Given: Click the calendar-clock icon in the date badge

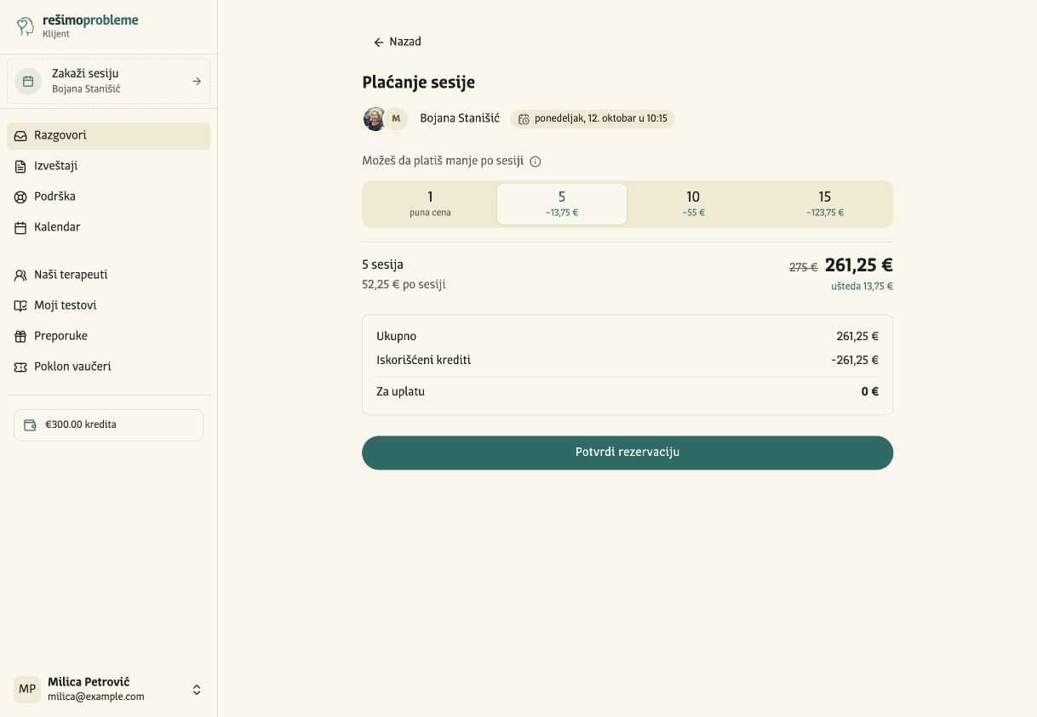Looking at the screenshot, I should [x=524, y=119].
